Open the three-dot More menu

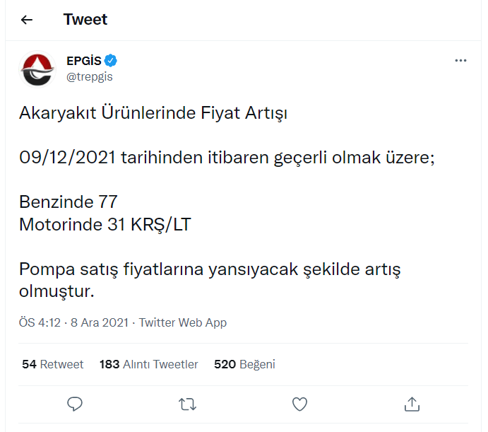[x=460, y=61]
